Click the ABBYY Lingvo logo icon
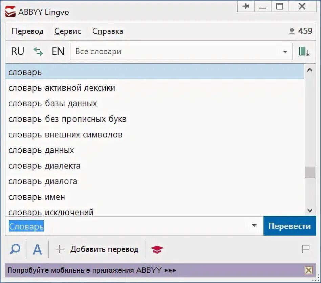This screenshot has width=321, height=283. tap(10, 12)
